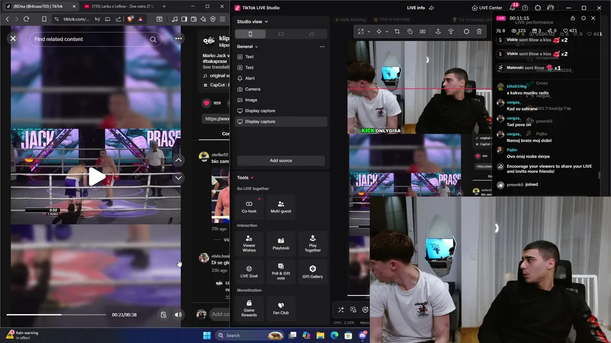Click the LIVE info button
The width and height of the screenshot is (611, 343).
416,8
